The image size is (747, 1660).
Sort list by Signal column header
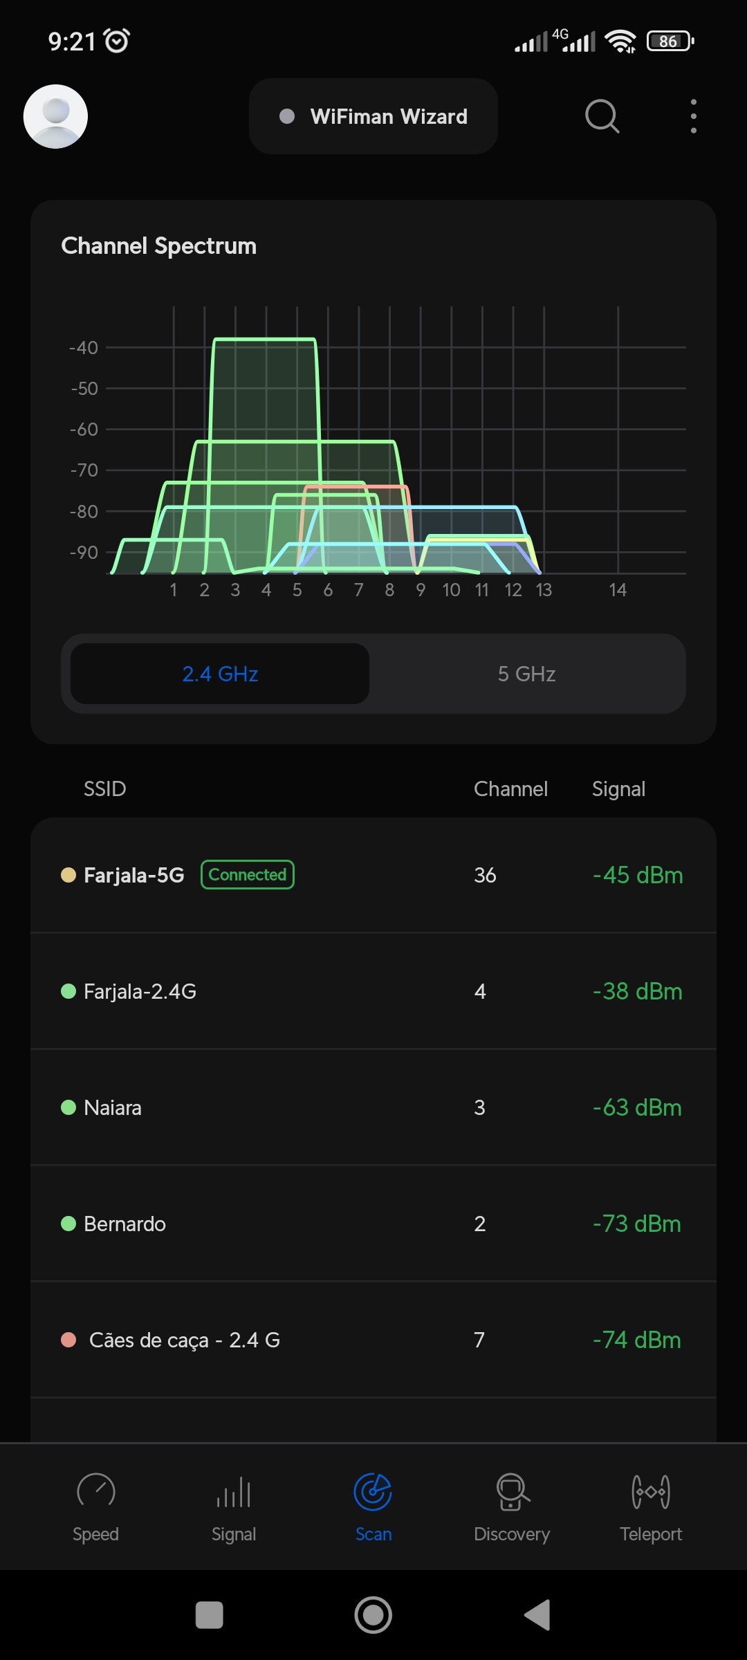(x=618, y=788)
